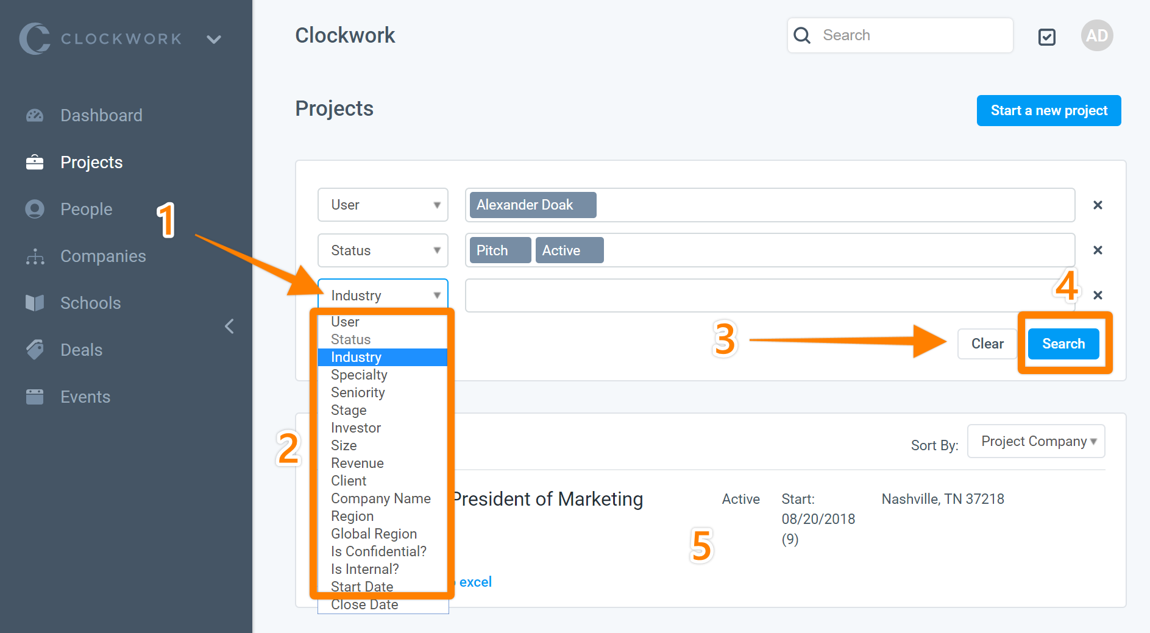This screenshot has height=633, width=1150.
Task: Open the Dashboard from the sidebar
Action: click(x=35, y=115)
